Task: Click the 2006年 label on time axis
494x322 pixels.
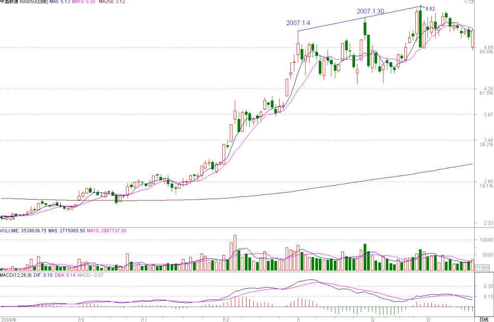Action: pyautogui.click(x=9, y=320)
